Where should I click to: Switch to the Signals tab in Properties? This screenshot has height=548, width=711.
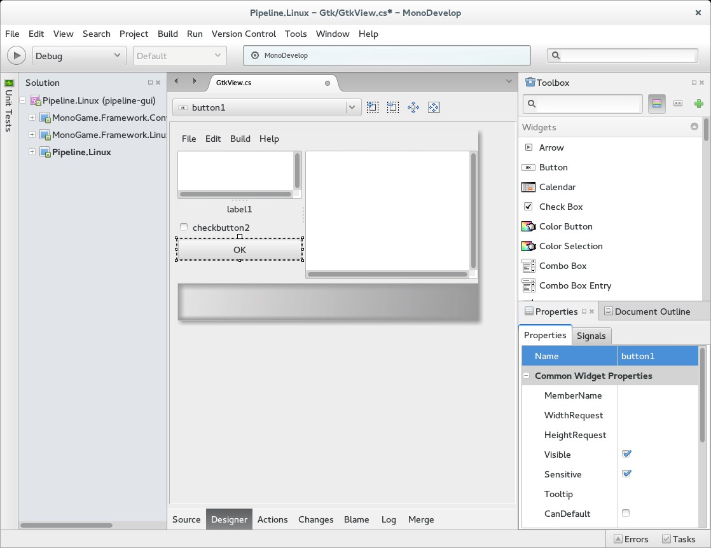(591, 336)
